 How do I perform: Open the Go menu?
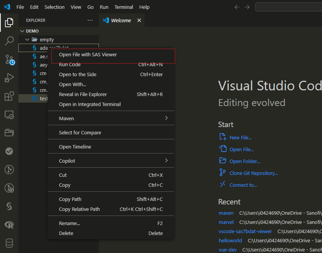tap(90, 7)
